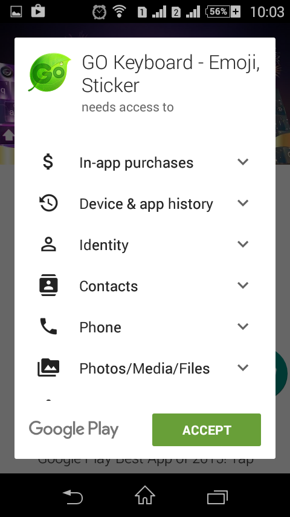Expand the Identity permission chevron
This screenshot has height=517, width=290.
click(x=243, y=244)
